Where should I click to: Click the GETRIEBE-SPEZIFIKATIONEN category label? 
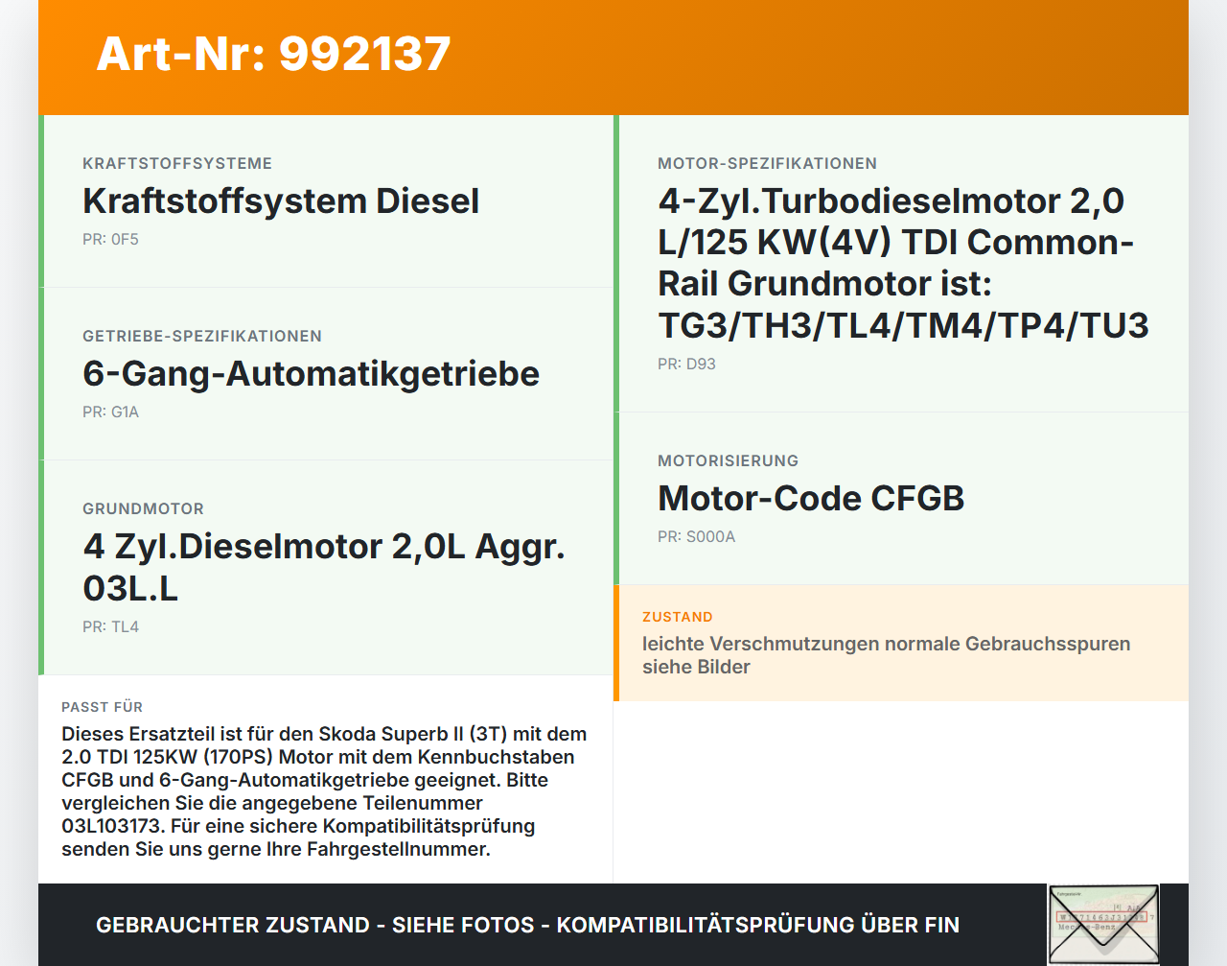202,336
